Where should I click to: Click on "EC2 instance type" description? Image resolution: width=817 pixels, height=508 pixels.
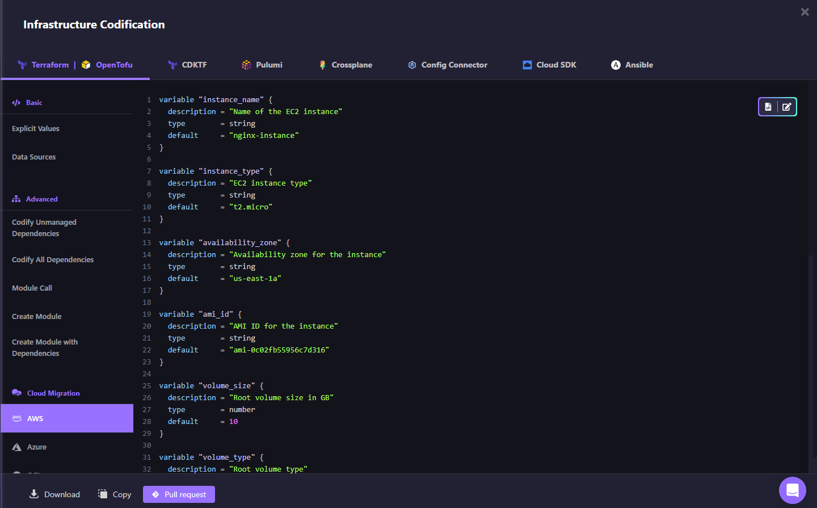(271, 183)
